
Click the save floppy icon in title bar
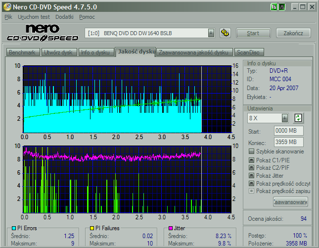click(282, 7)
